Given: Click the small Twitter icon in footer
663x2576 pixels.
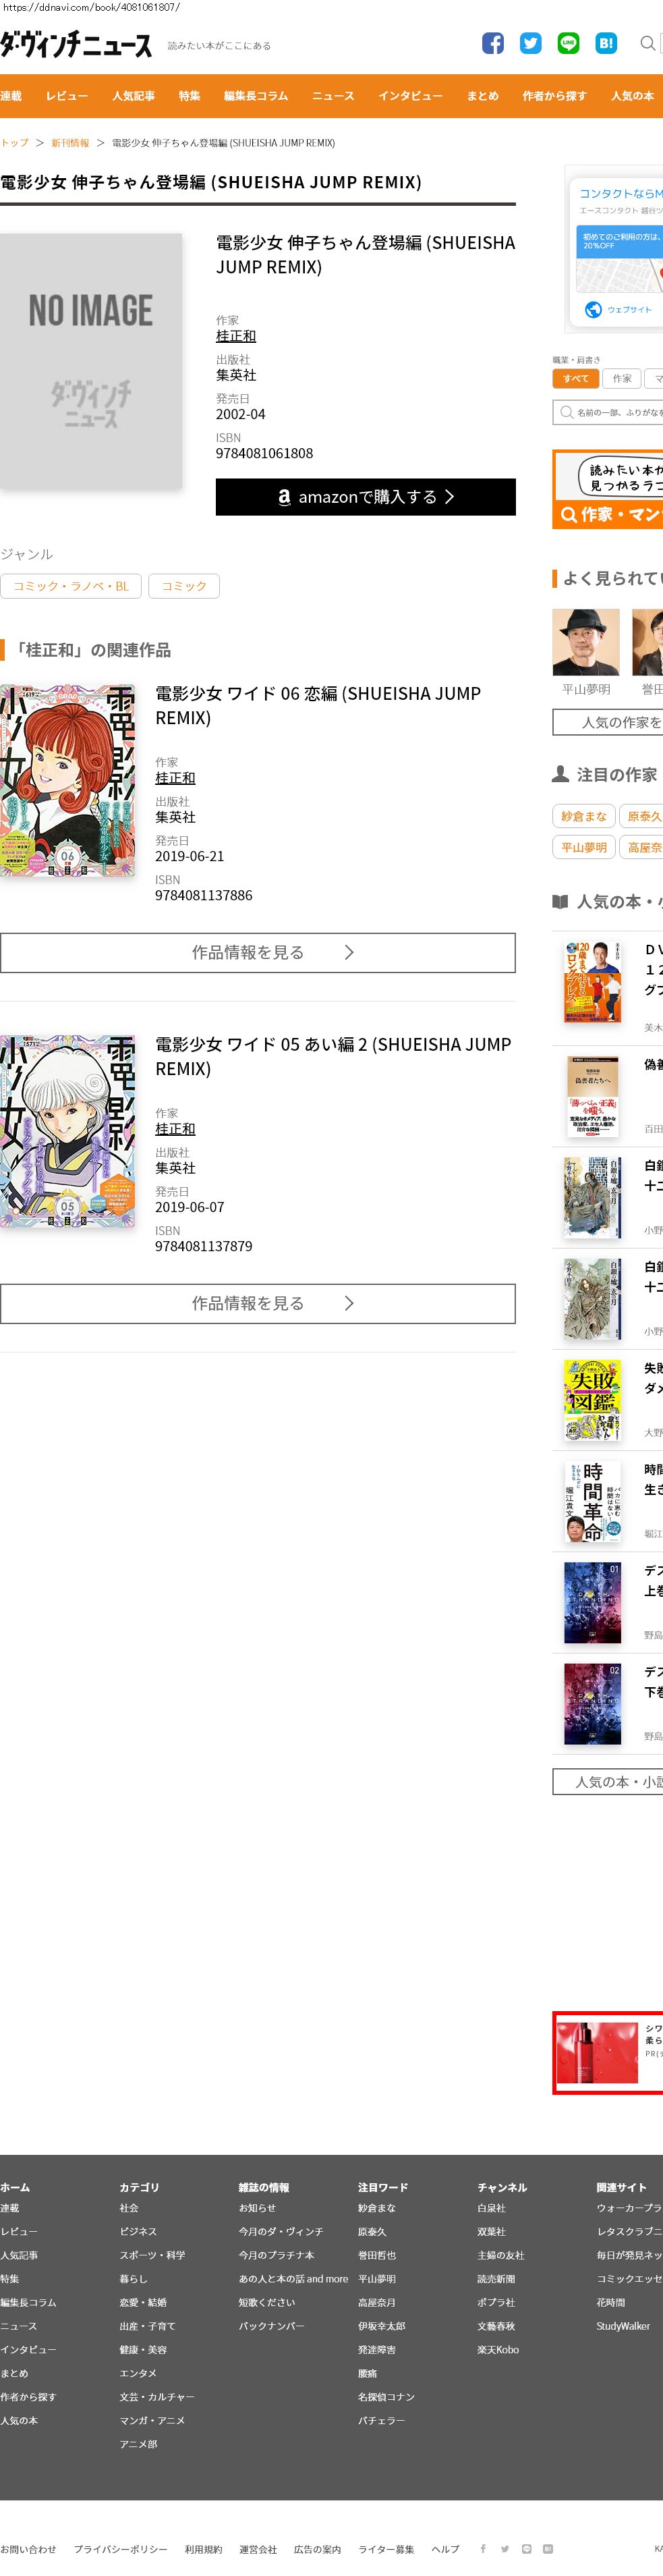Looking at the screenshot, I should coord(505,2548).
